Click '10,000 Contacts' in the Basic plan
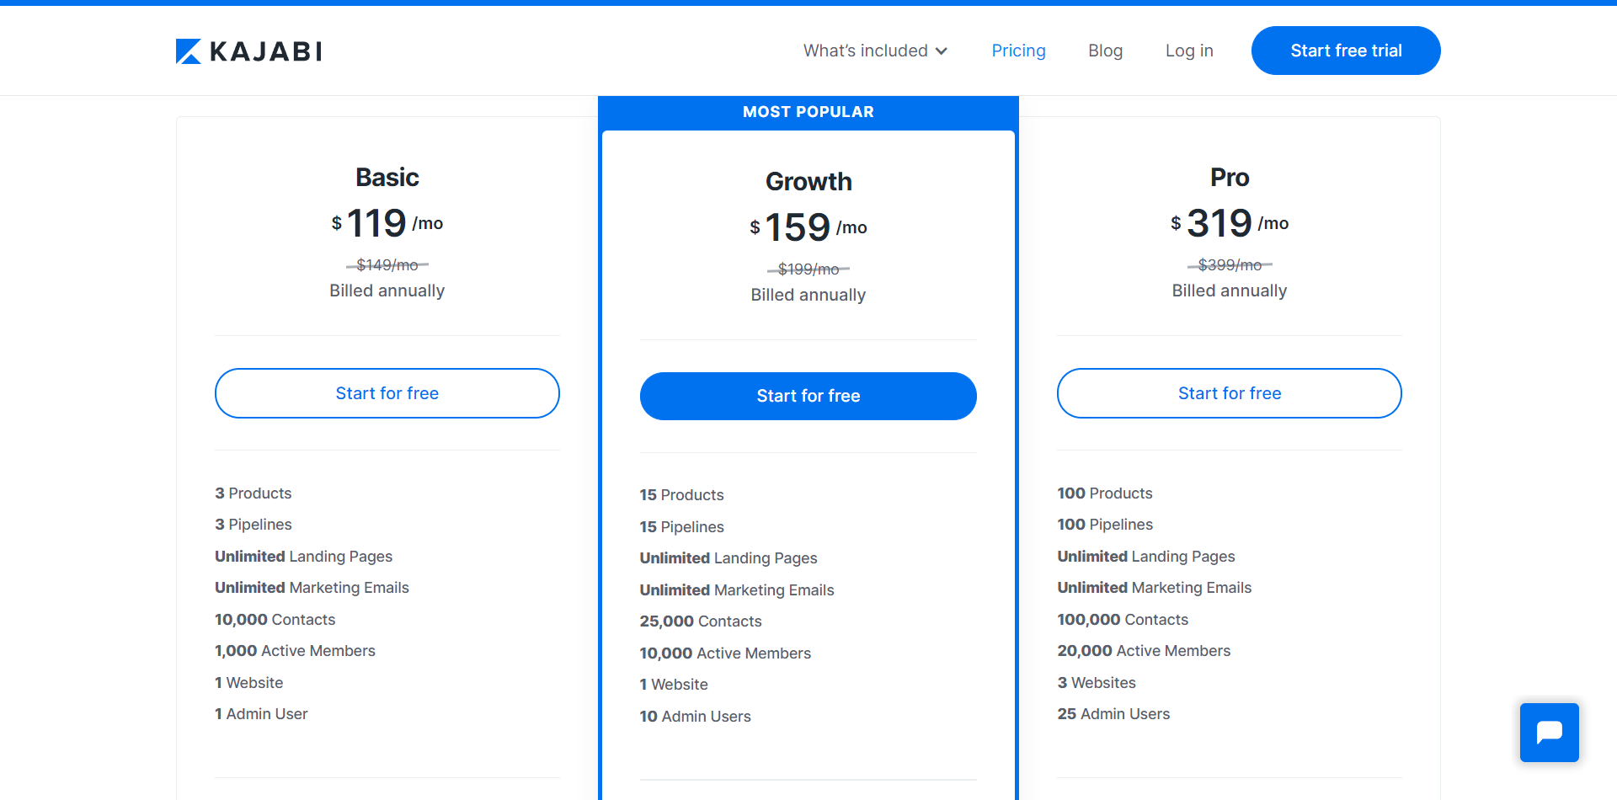 click(x=275, y=620)
